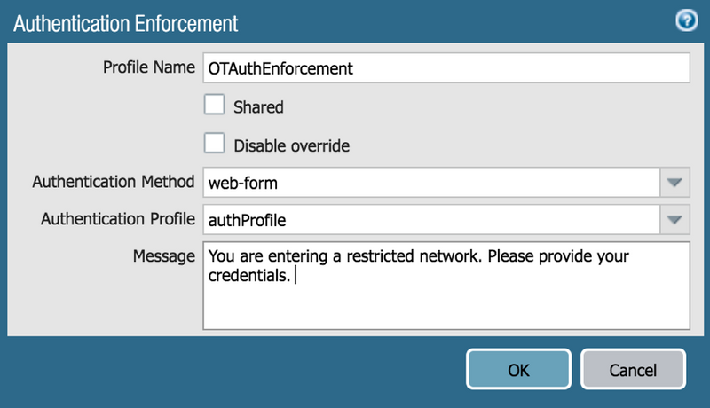Click inside the Message text area

click(446, 302)
